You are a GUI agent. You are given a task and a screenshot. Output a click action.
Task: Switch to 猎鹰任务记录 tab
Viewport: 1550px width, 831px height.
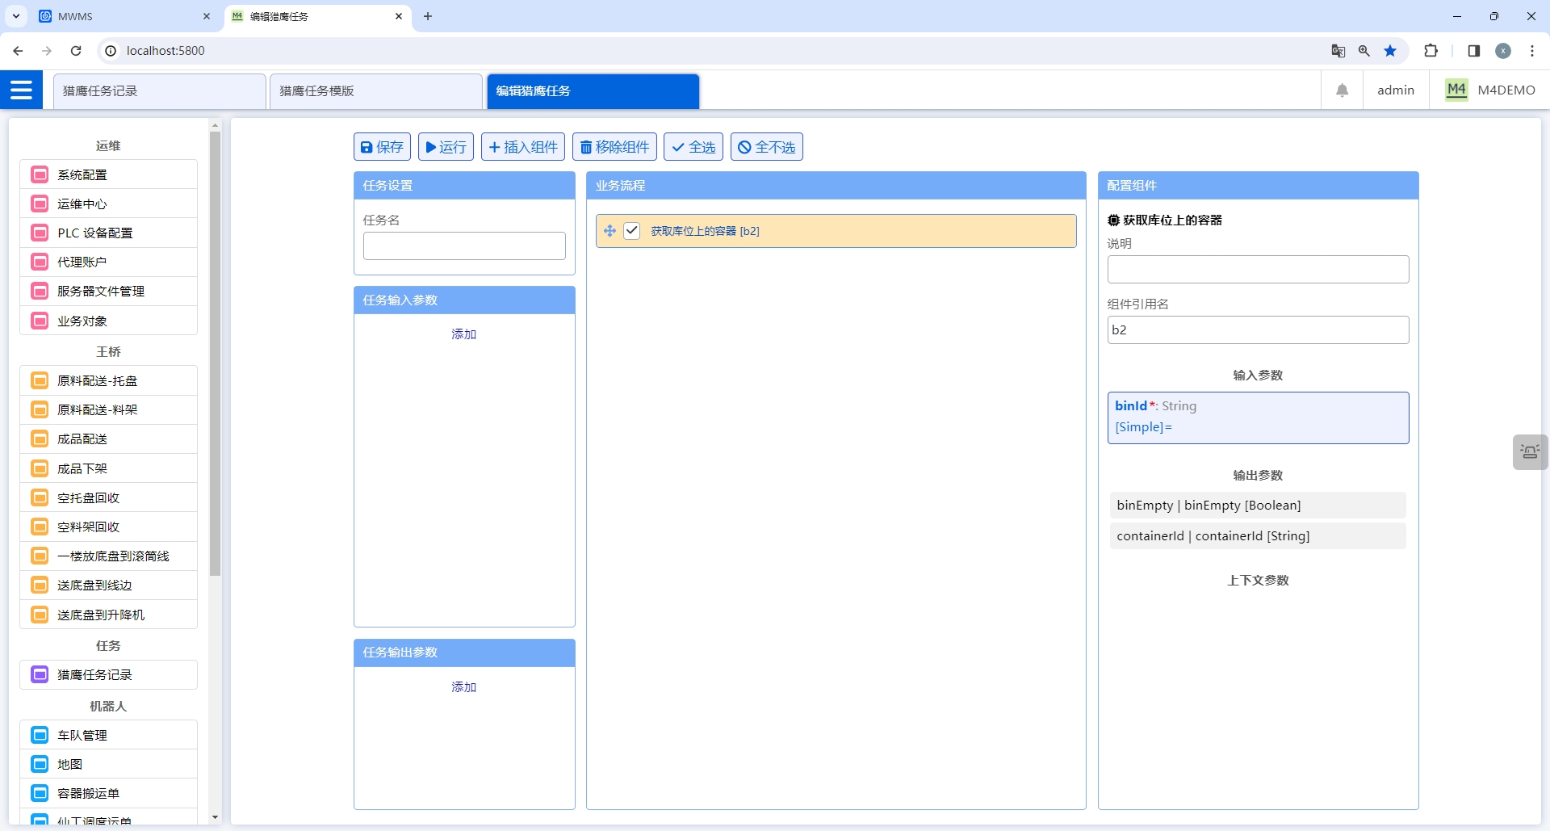click(160, 90)
